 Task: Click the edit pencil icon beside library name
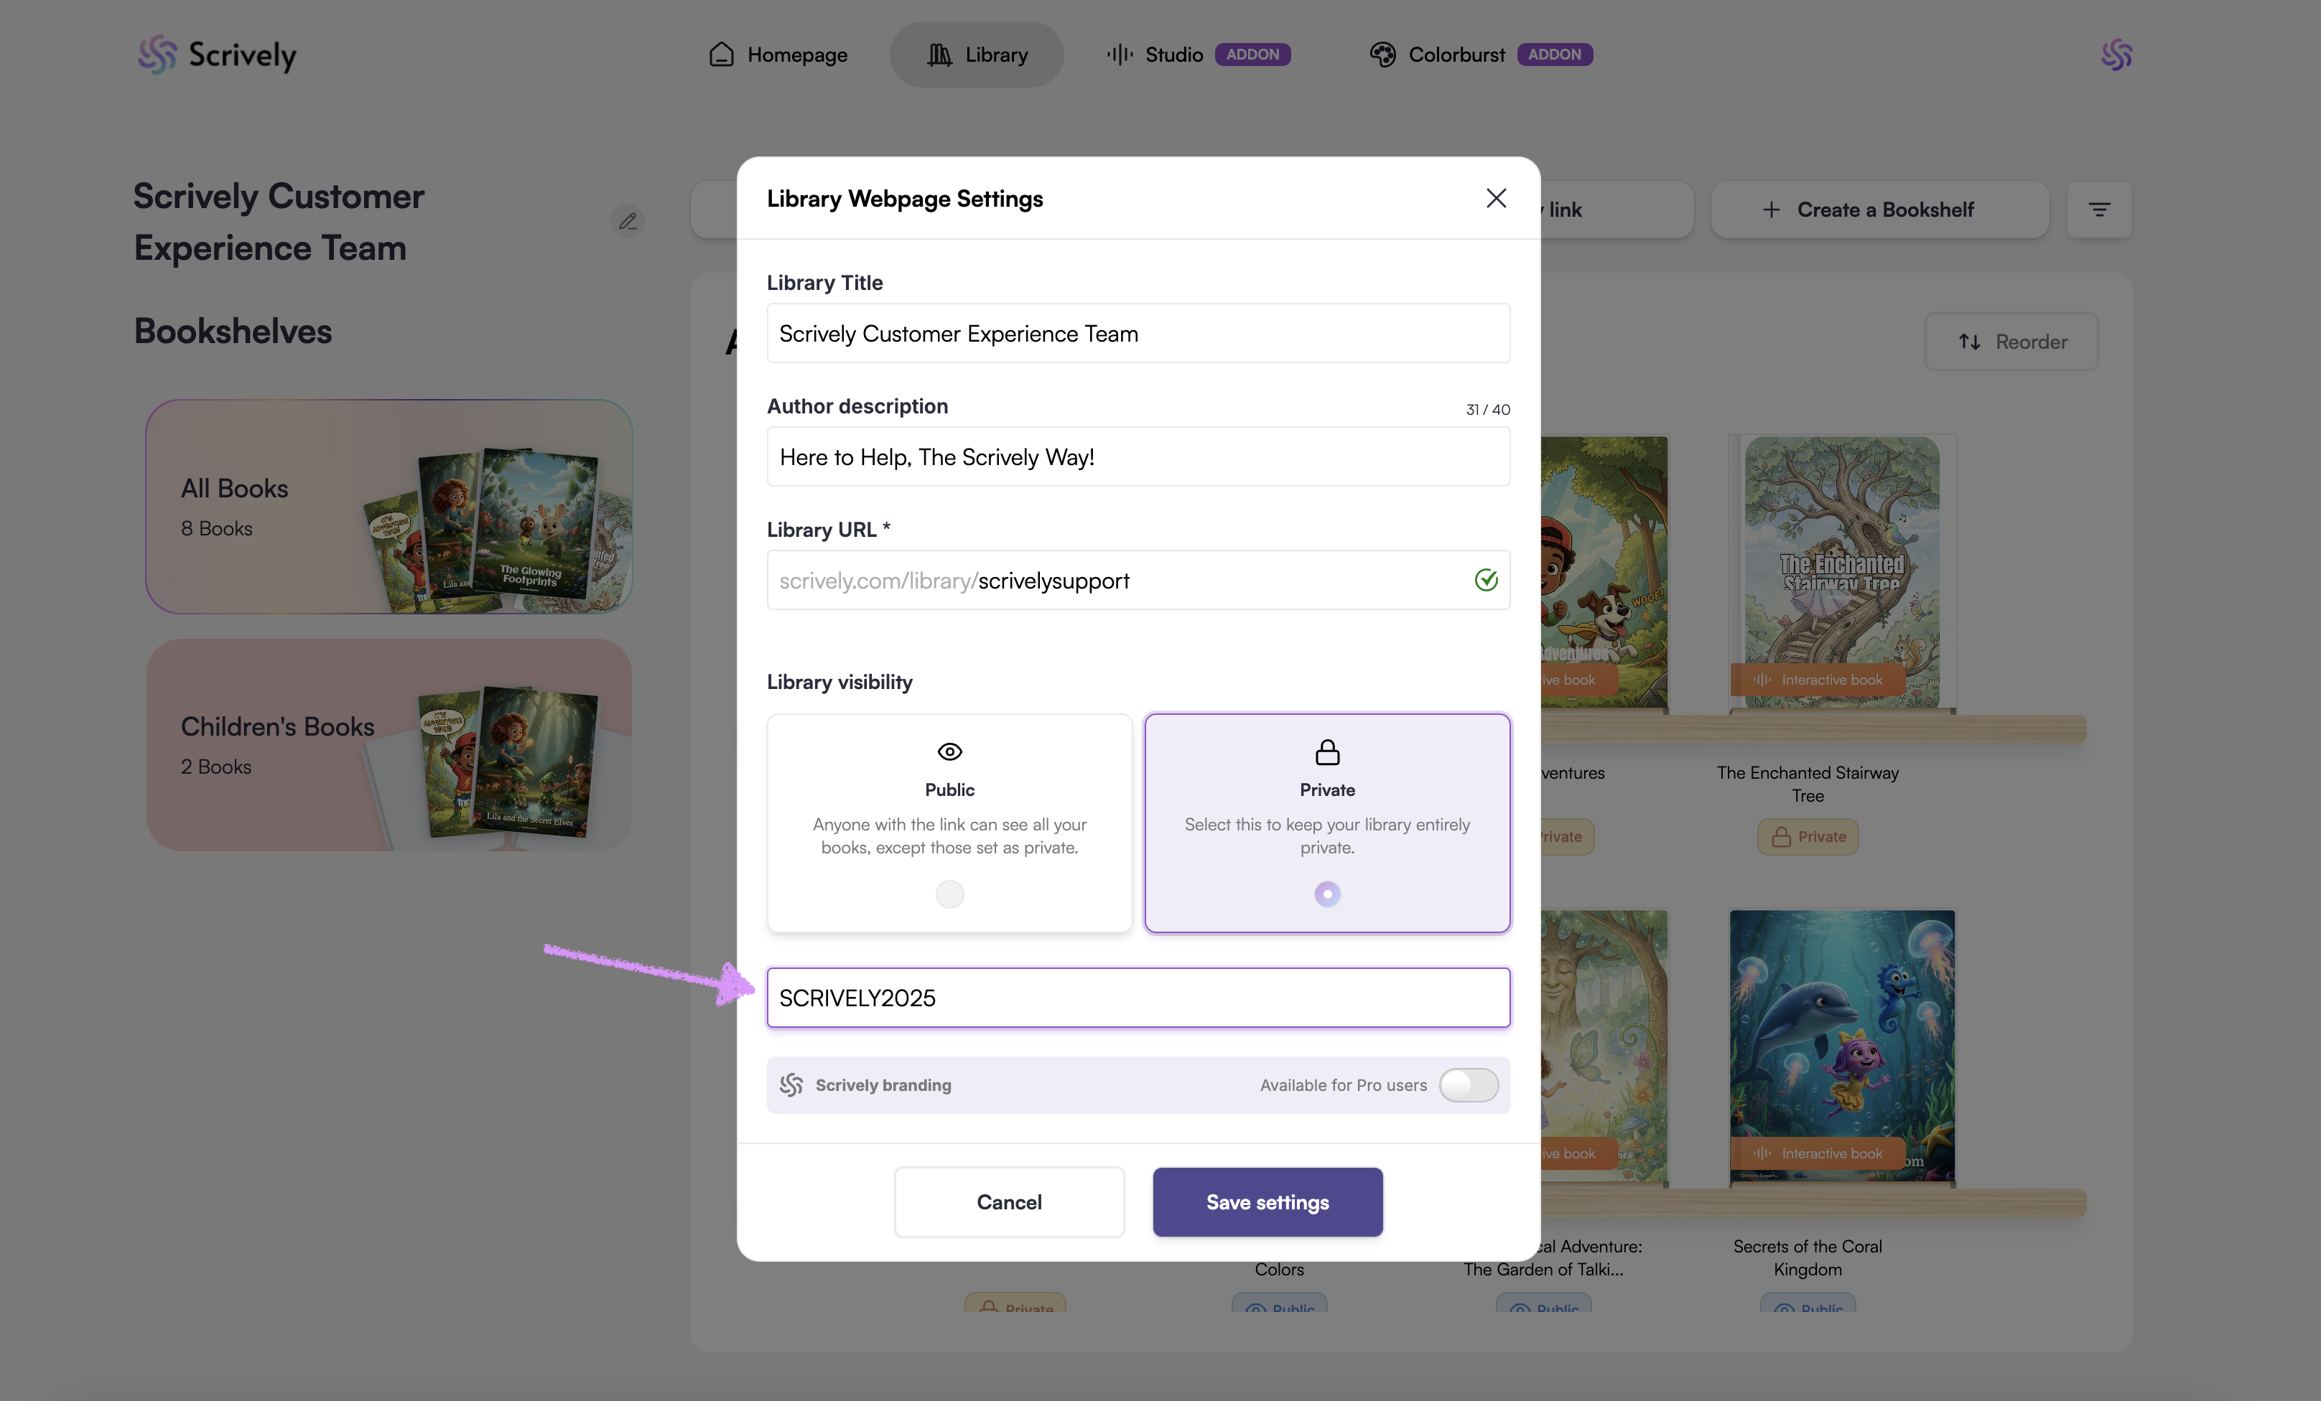pyautogui.click(x=628, y=221)
